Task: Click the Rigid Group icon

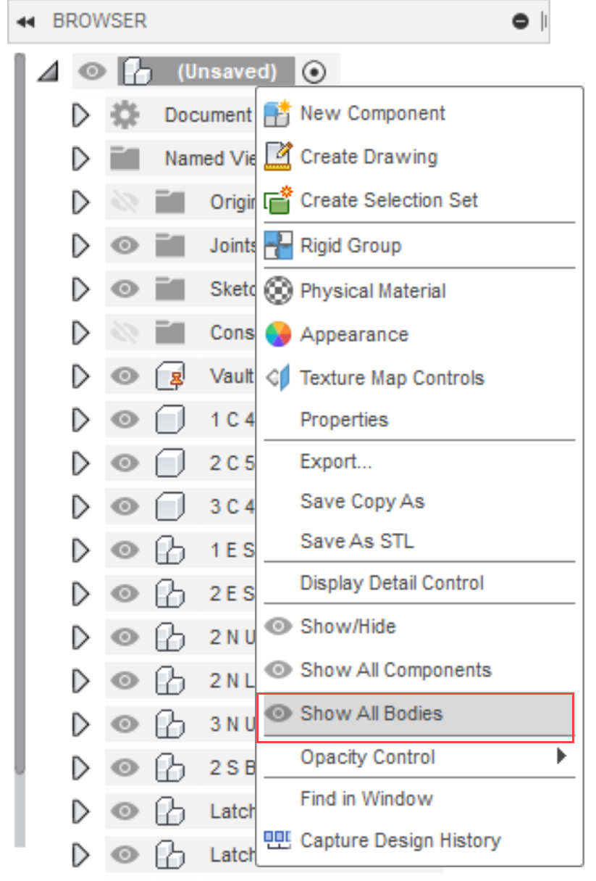Action: (x=278, y=246)
